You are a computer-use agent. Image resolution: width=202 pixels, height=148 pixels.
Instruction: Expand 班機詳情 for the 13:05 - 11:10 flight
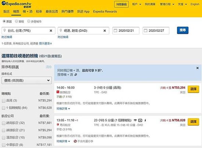tap(63, 141)
